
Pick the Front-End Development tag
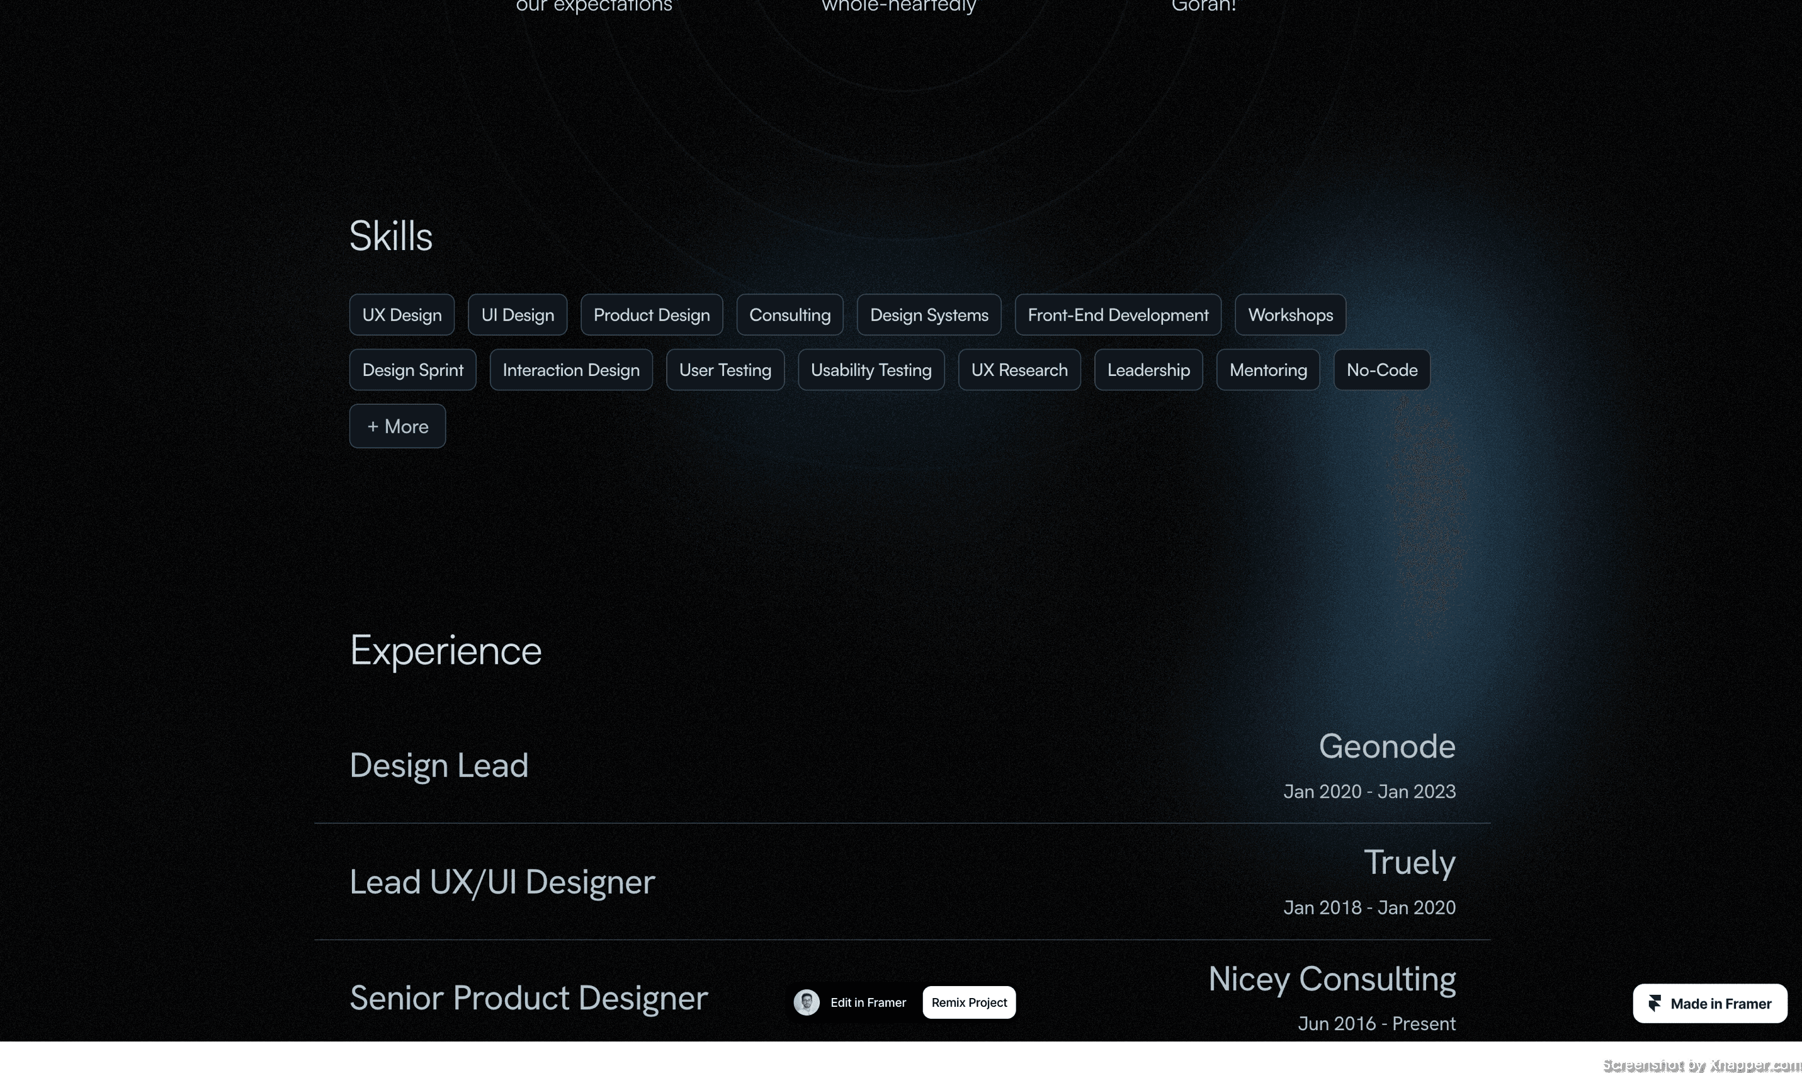pyautogui.click(x=1118, y=314)
